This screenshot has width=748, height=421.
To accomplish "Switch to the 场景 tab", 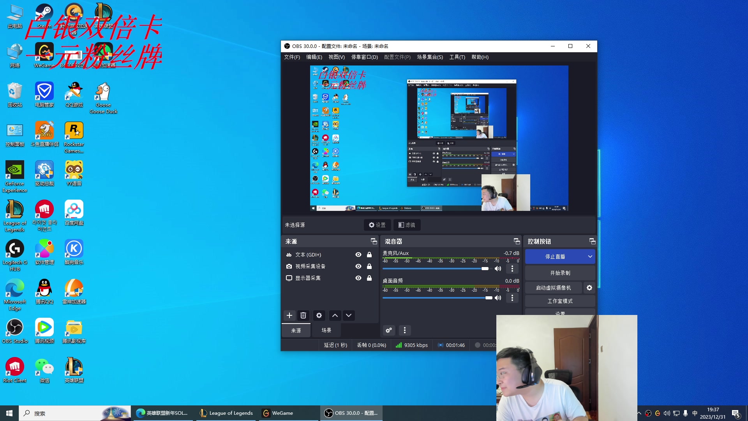I will (x=326, y=330).
